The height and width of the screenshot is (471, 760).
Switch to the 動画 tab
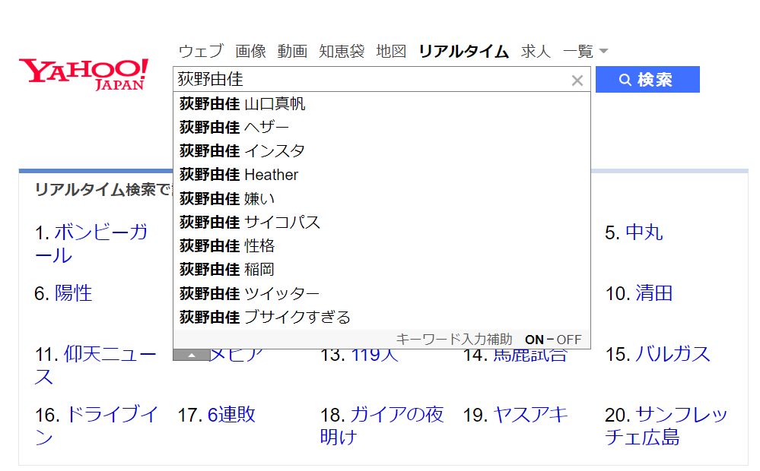292,51
